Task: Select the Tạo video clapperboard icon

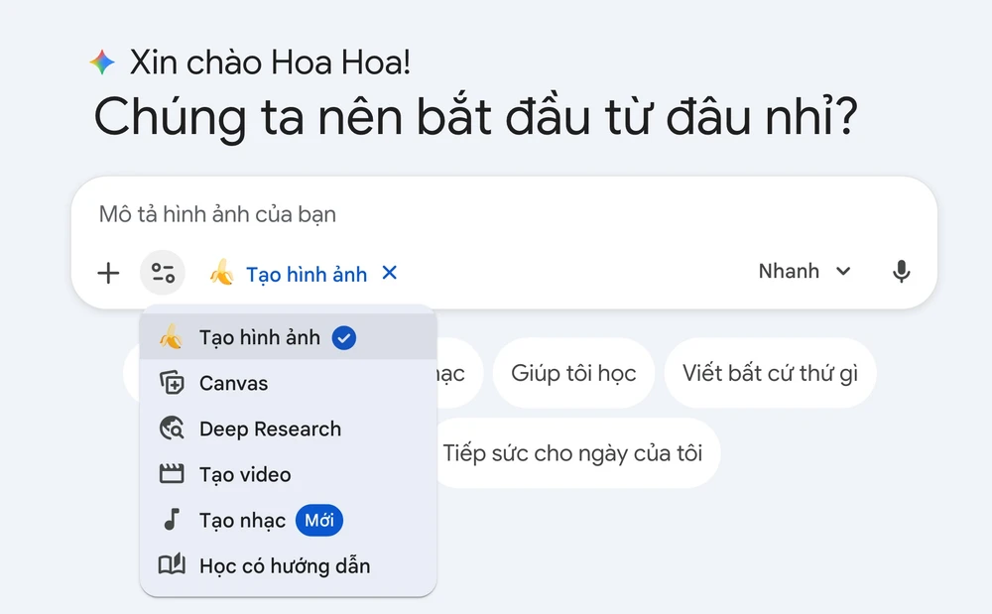Action: click(x=173, y=474)
